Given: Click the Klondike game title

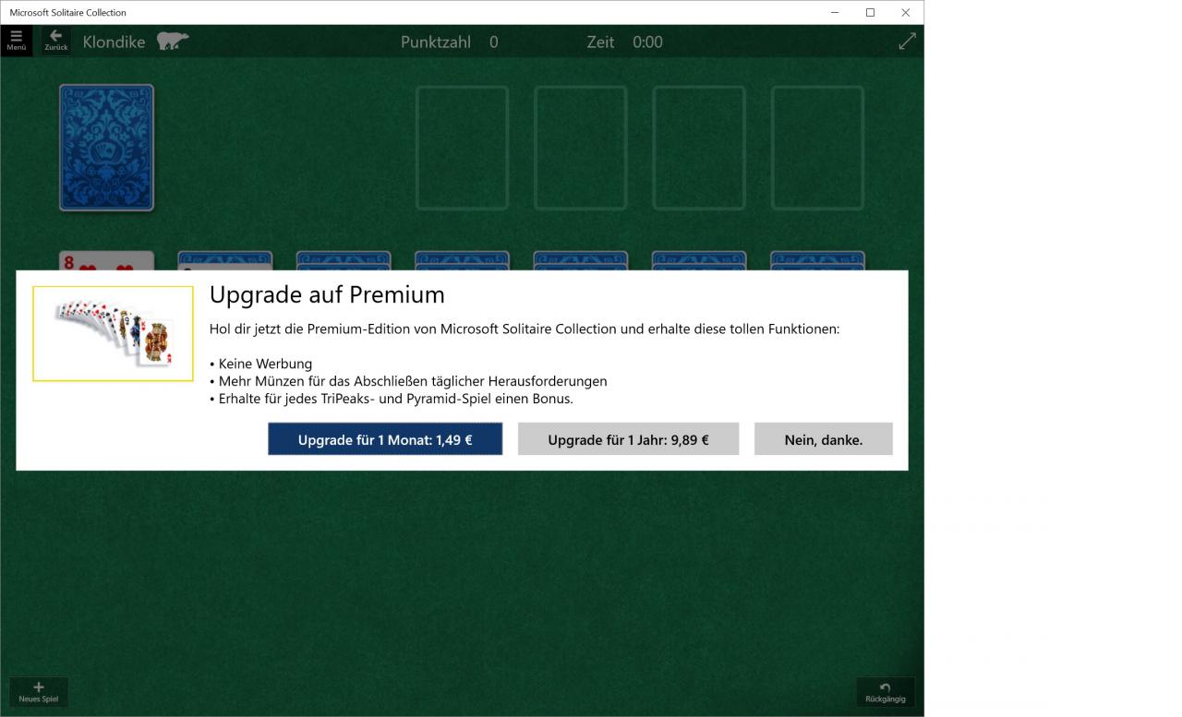Looking at the screenshot, I should coord(114,42).
